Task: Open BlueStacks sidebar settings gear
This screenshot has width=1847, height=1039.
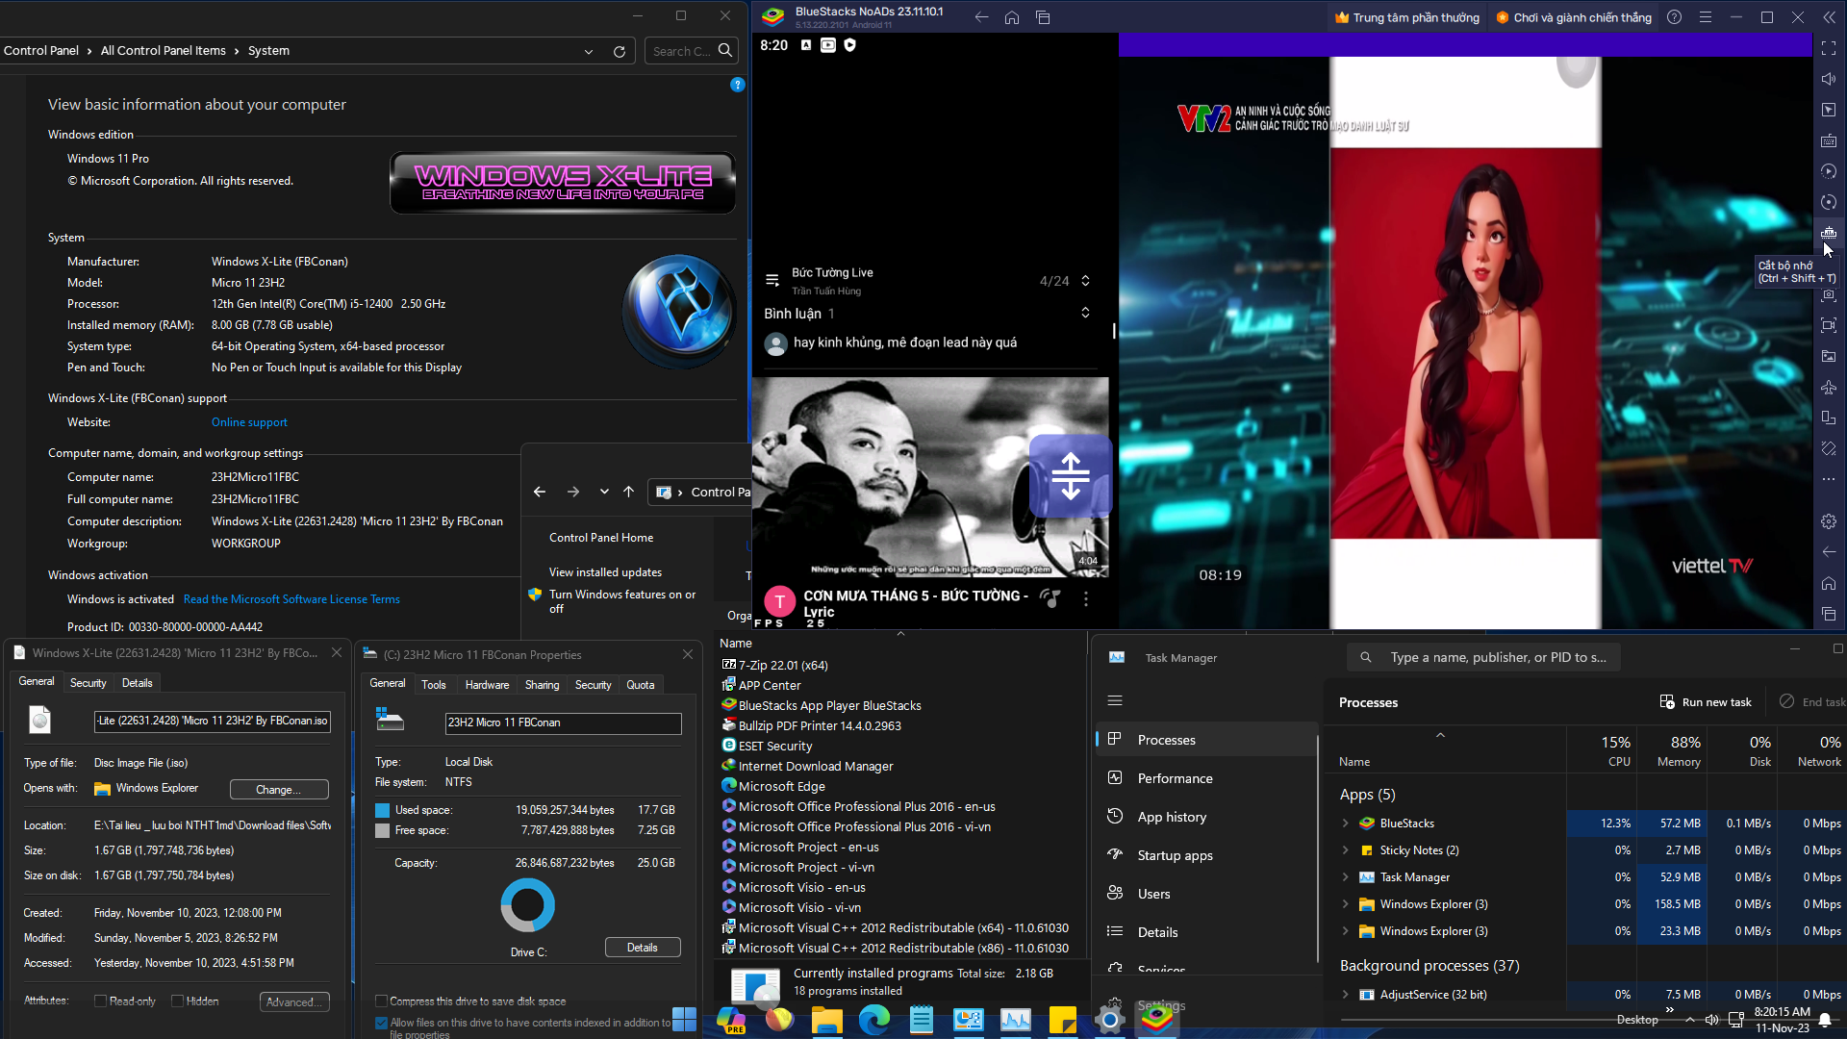Action: [1829, 521]
